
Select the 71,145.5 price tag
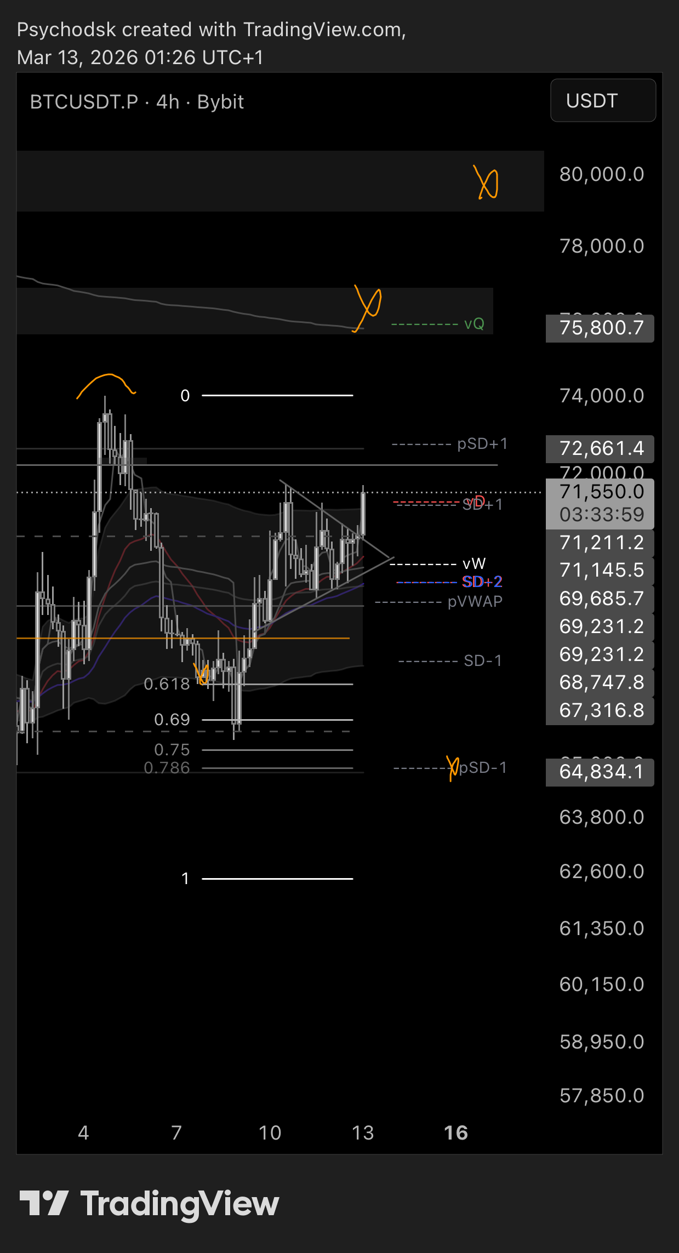pyautogui.click(x=600, y=571)
